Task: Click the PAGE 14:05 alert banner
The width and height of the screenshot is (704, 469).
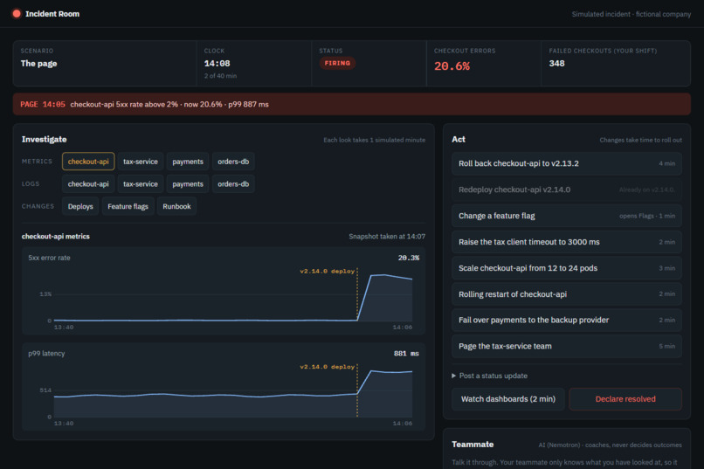Action: click(351, 104)
